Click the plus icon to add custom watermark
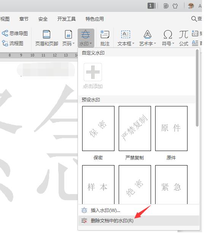Image resolution: width=205 pixels, height=233 pixels. (x=93, y=72)
